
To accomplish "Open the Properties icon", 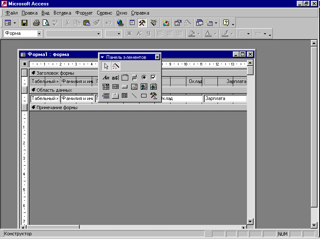I will [178, 23].
